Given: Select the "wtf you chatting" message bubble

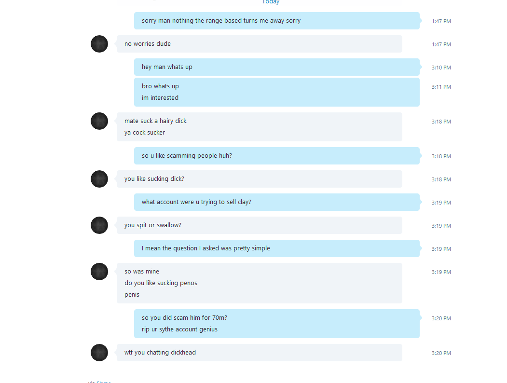Looking at the screenshot, I should [x=260, y=353].
